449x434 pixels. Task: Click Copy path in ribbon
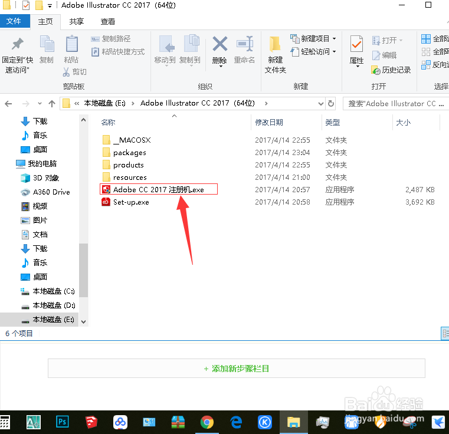111,39
